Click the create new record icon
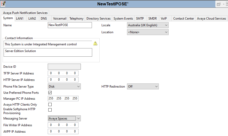Image resolution: width=228 pixels, height=136 pixels. (x=219, y=4)
